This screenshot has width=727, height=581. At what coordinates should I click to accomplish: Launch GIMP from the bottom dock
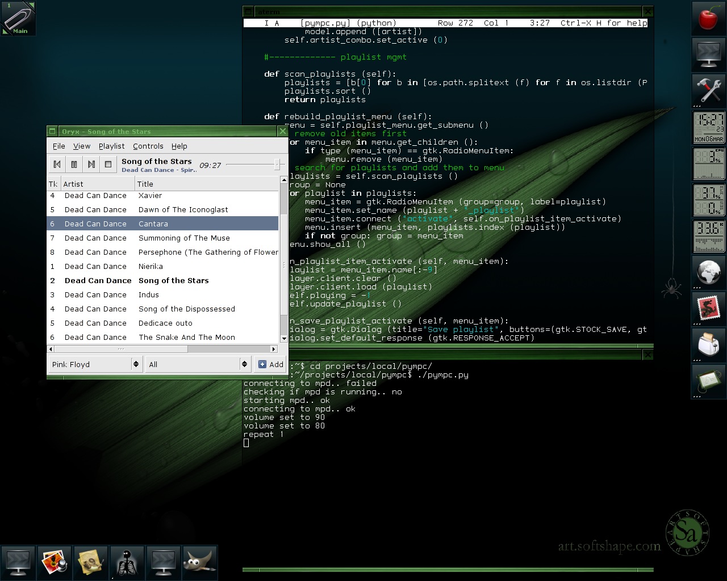click(199, 562)
